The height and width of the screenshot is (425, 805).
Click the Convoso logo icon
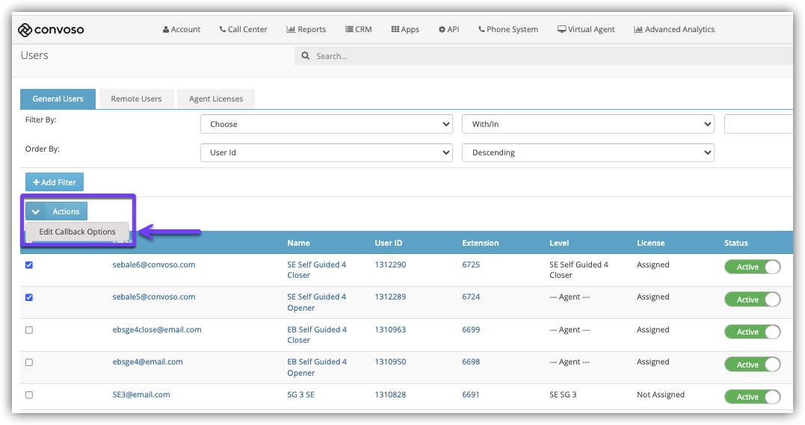(x=25, y=30)
